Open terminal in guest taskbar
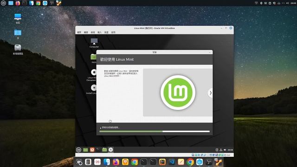297x167 pixels. [98, 150]
